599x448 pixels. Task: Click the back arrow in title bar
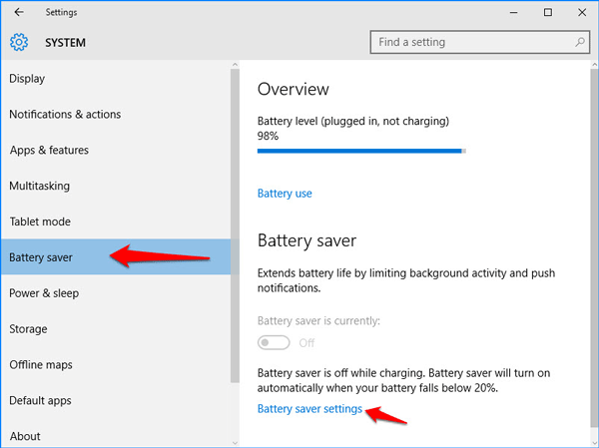click(x=19, y=12)
